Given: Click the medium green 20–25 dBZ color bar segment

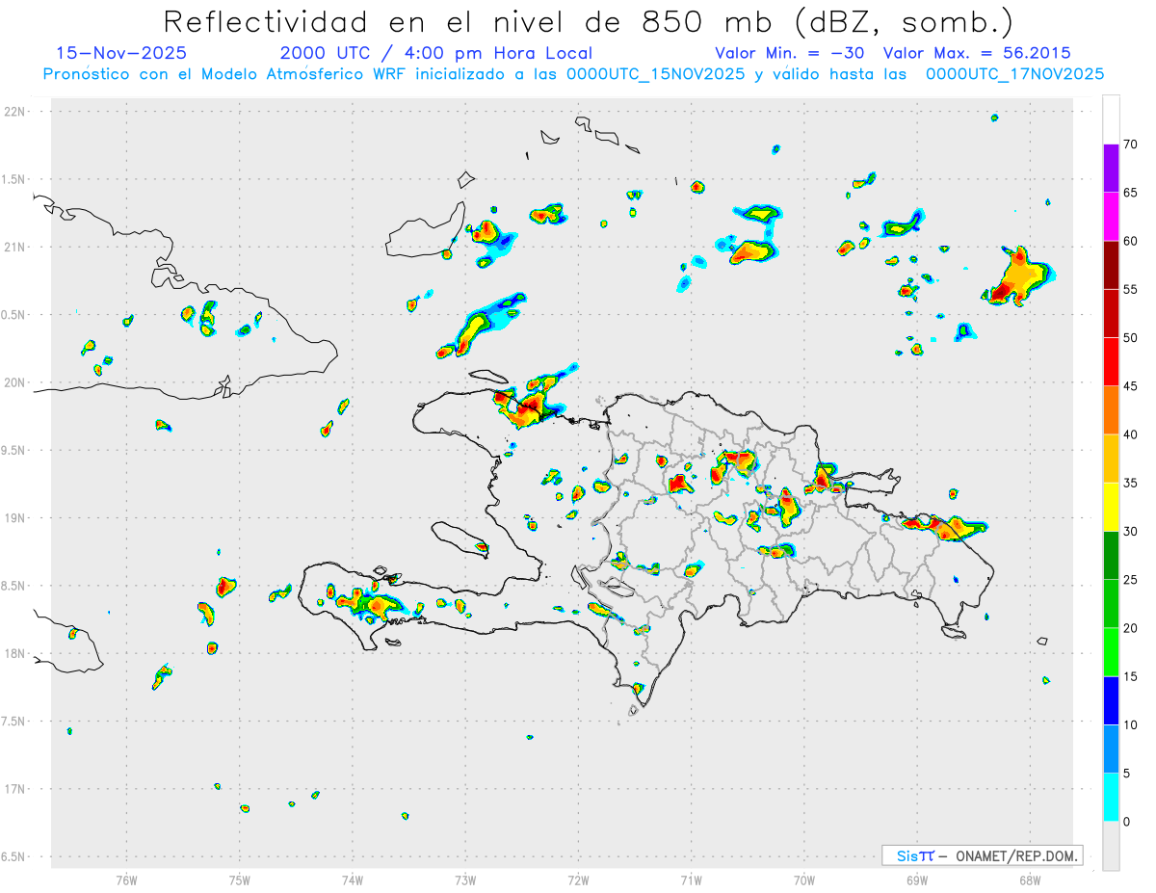Looking at the screenshot, I should tap(1111, 604).
